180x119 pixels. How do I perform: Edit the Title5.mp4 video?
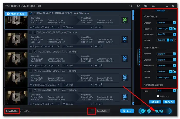click(x=125, y=97)
